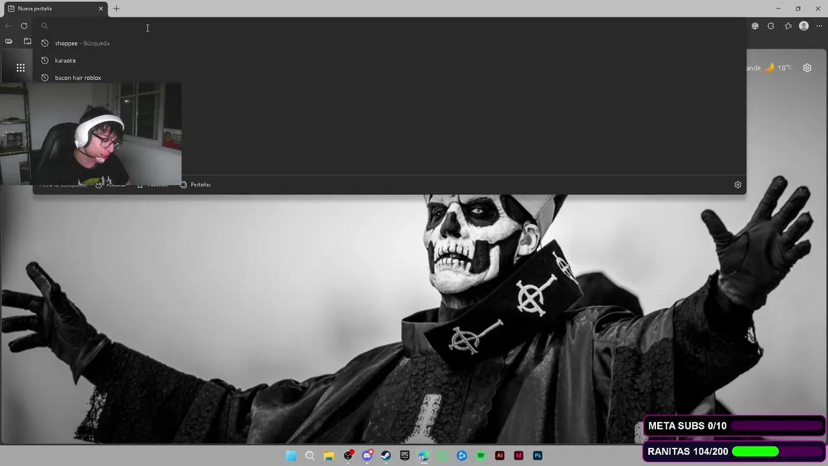The image size is (828, 466).
Task: Open Steam from taskbar
Action: pyautogui.click(x=386, y=456)
